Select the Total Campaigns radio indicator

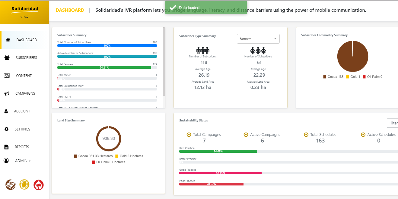coord(189,135)
